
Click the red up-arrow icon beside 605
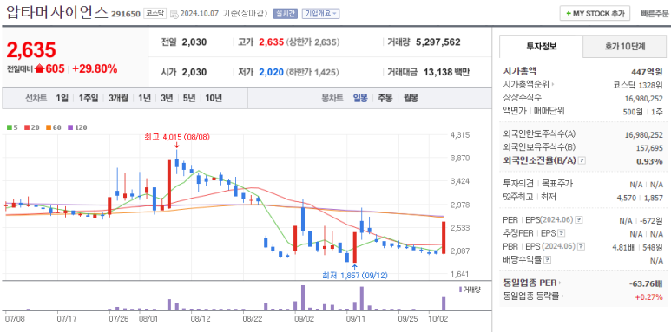point(40,68)
